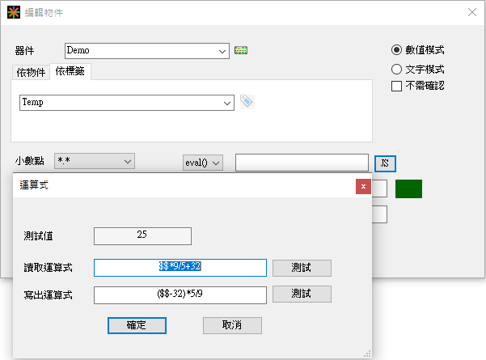Open the 小數點 format dropdown

(128, 162)
